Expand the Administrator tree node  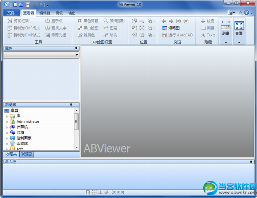[7, 122]
